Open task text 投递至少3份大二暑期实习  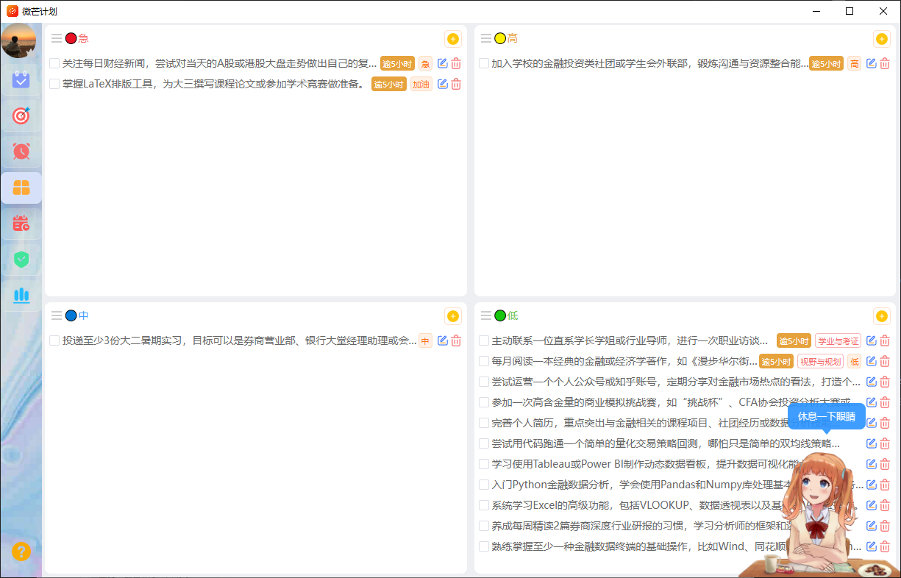pyautogui.click(x=240, y=340)
